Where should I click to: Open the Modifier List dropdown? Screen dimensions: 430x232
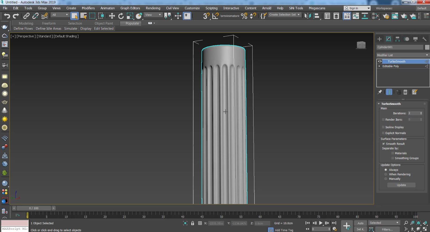(x=403, y=55)
